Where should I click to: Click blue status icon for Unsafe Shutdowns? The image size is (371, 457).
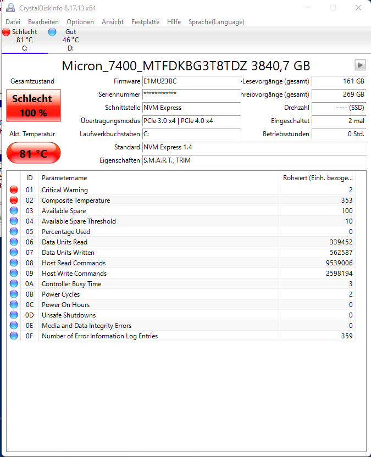(14, 315)
